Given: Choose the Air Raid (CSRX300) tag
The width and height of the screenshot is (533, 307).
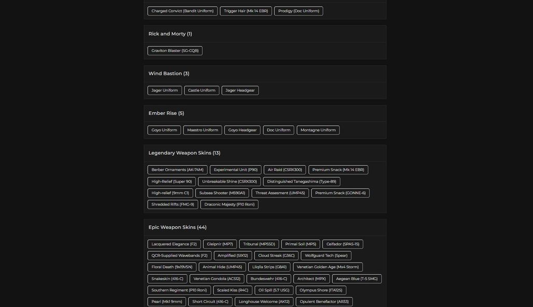Looking at the screenshot, I should coord(285,170).
